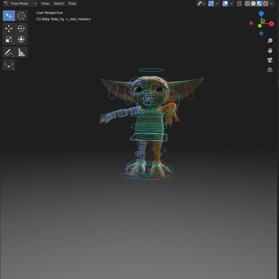Toggle the viewport gizmos button
Viewport: 279px width, 279px height.
click(x=211, y=3)
